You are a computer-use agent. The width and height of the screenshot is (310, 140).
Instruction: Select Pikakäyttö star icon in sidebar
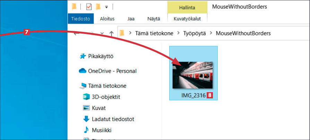click(x=83, y=56)
